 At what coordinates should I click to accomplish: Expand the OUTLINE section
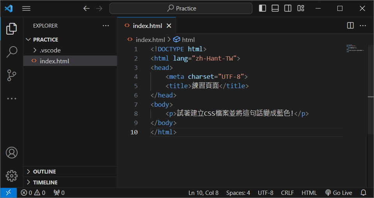(x=44, y=172)
